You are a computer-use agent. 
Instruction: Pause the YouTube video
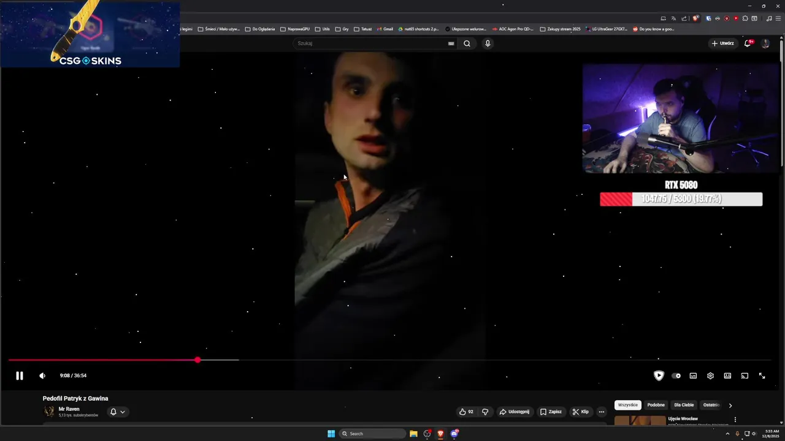[x=20, y=375]
